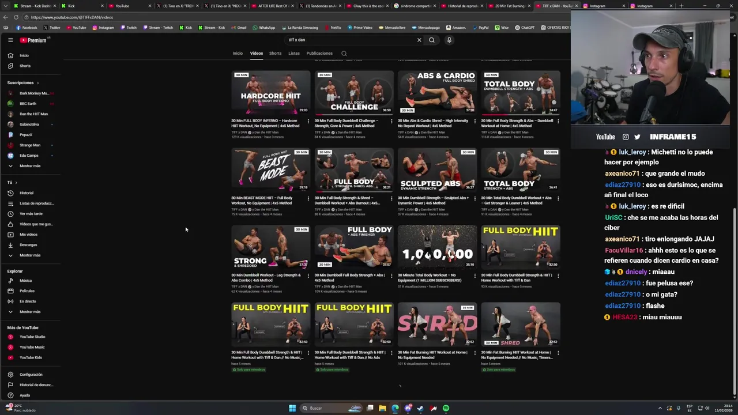The height and width of the screenshot is (415, 738).
Task: Select the Videos channel tab
Action: pyautogui.click(x=257, y=54)
